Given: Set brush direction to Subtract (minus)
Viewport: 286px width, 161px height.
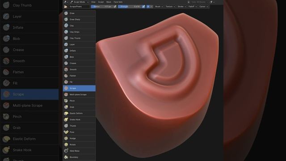Looking at the screenshot, I should pyautogui.click(x=151, y=7).
